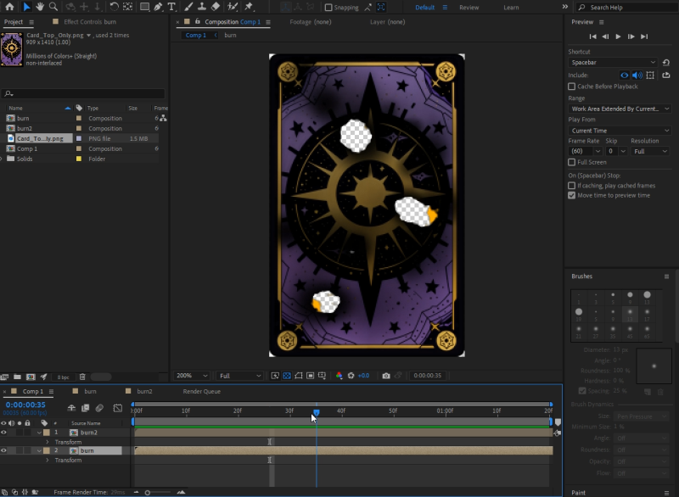Select the Roto Brush tool
679x497 pixels.
(233, 7)
